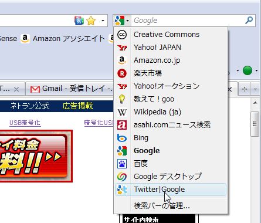Click the light bulb goo icon
Image resolution: width=261 pixels, height=223 pixels.
[122, 99]
